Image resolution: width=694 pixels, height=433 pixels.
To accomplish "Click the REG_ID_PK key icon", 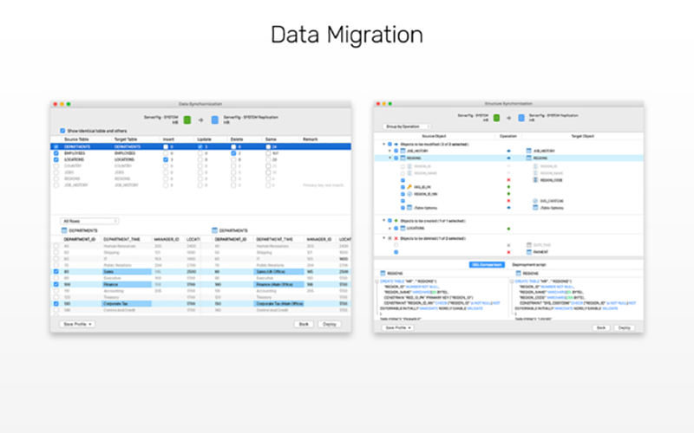I will [409, 187].
